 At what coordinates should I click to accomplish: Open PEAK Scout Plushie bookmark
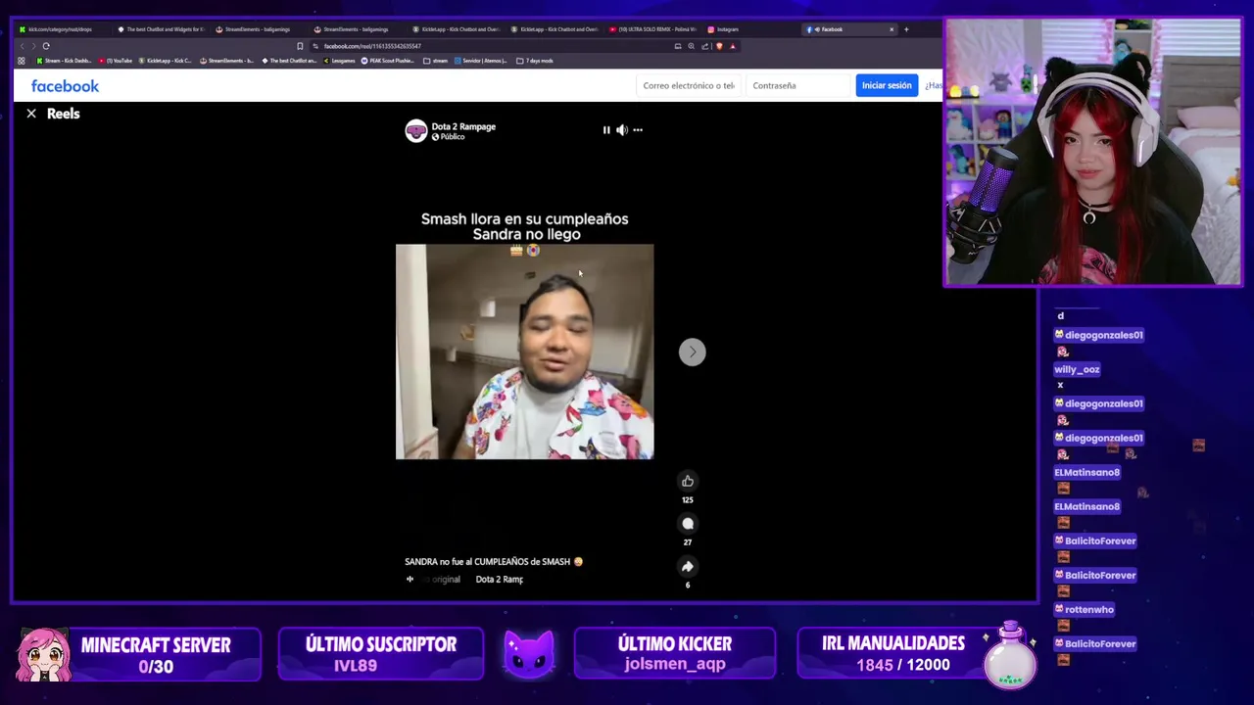(x=387, y=61)
